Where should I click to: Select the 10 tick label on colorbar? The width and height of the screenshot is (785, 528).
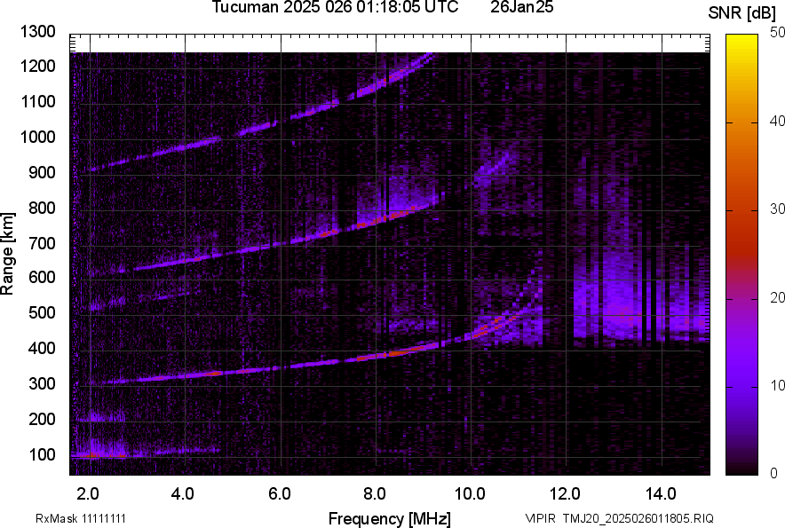(x=778, y=386)
